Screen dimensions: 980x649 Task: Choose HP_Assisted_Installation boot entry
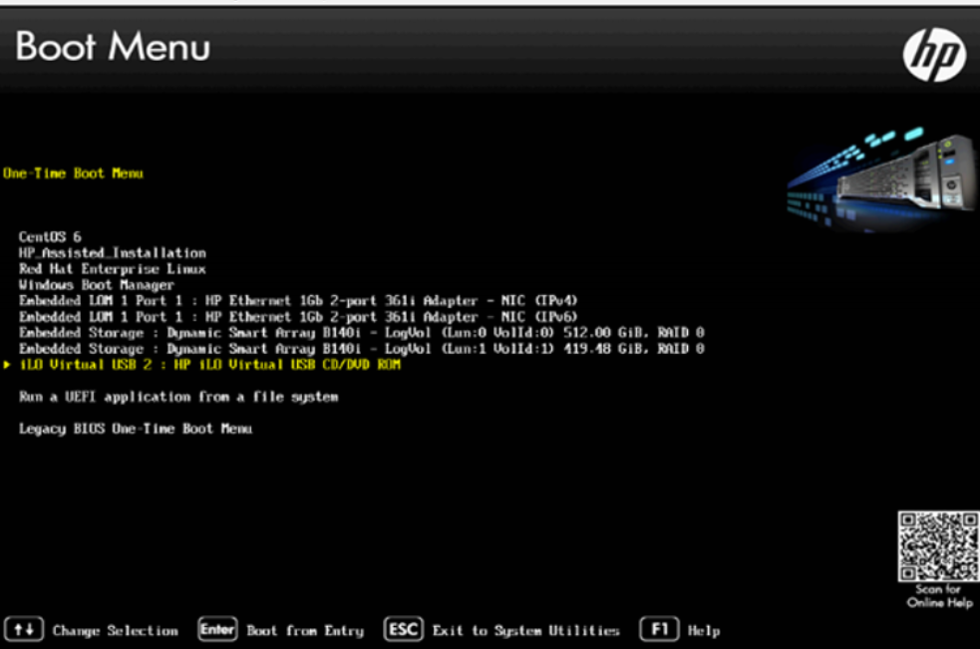coord(113,253)
